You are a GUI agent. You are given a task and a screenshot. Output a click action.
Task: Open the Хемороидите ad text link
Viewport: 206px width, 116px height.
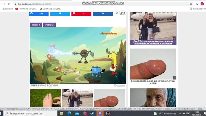coord(153,82)
